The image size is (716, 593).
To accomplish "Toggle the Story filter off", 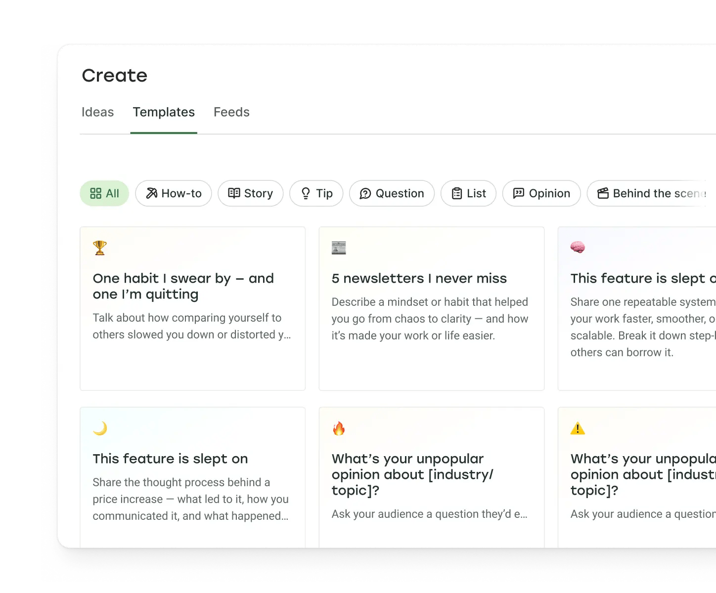I will pyautogui.click(x=250, y=193).
